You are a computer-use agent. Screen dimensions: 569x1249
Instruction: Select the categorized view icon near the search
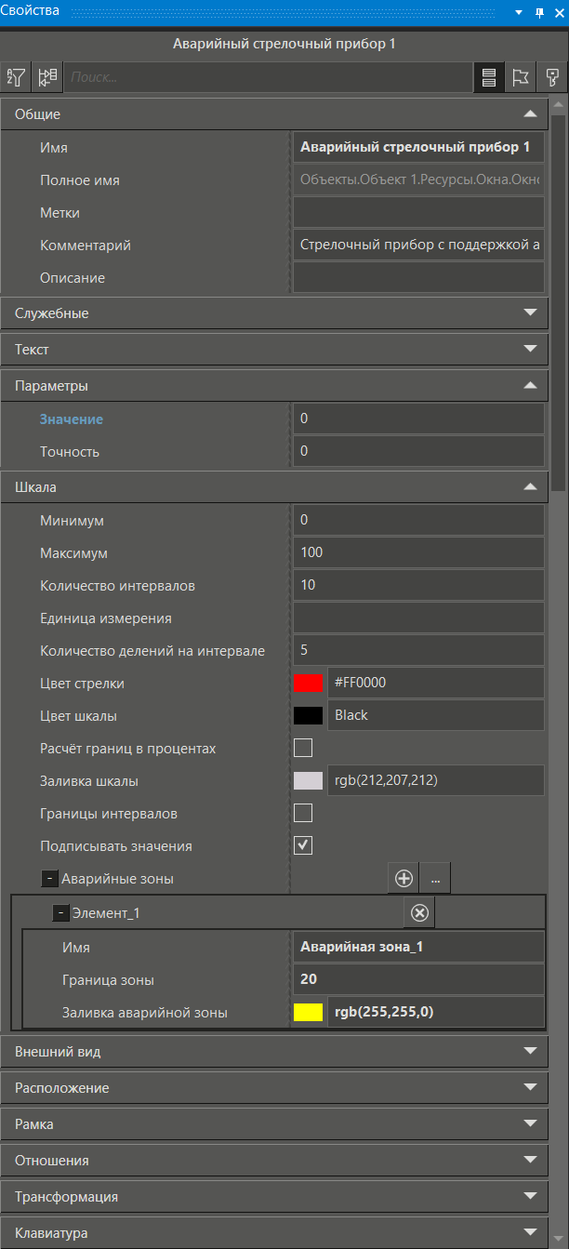(x=489, y=77)
